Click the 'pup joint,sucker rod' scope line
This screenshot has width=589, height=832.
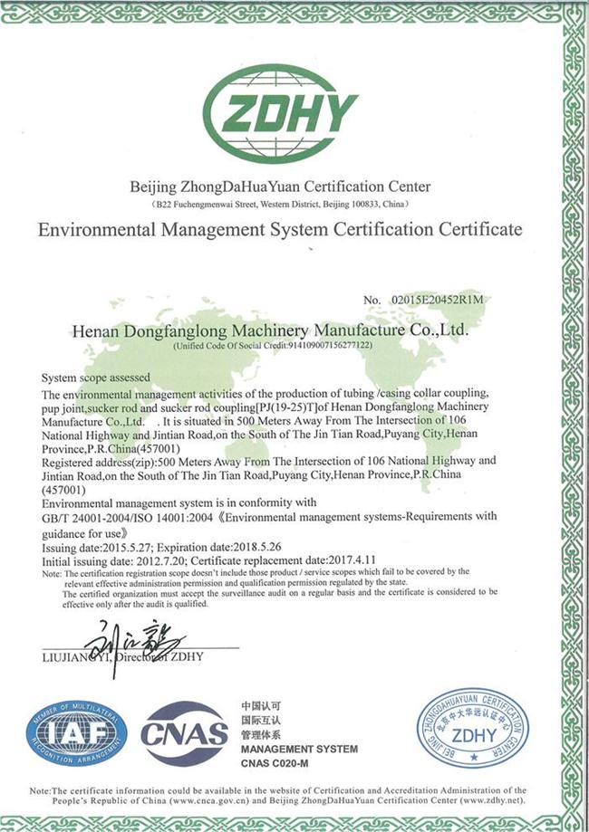pyautogui.click(x=265, y=407)
